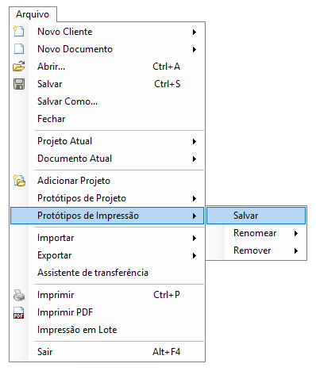Expand the Novo Cliente submenu arrow
This screenshot has width=316, height=371.
pos(195,32)
